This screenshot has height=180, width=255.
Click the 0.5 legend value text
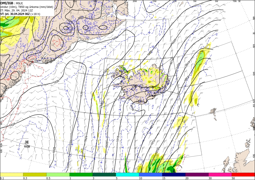coord(48,178)
